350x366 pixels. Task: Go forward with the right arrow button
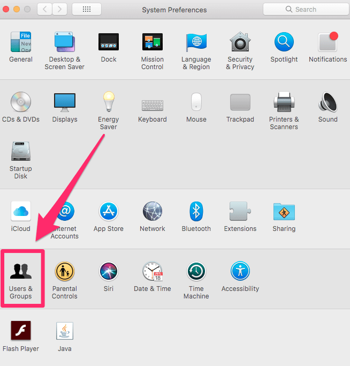click(x=60, y=9)
